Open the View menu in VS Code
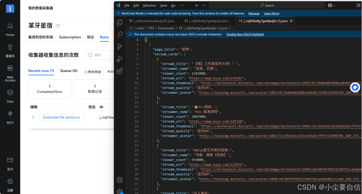362x194 pixels. point(163,6)
